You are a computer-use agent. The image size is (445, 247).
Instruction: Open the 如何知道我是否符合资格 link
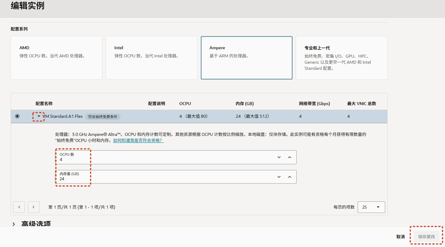click(138, 140)
